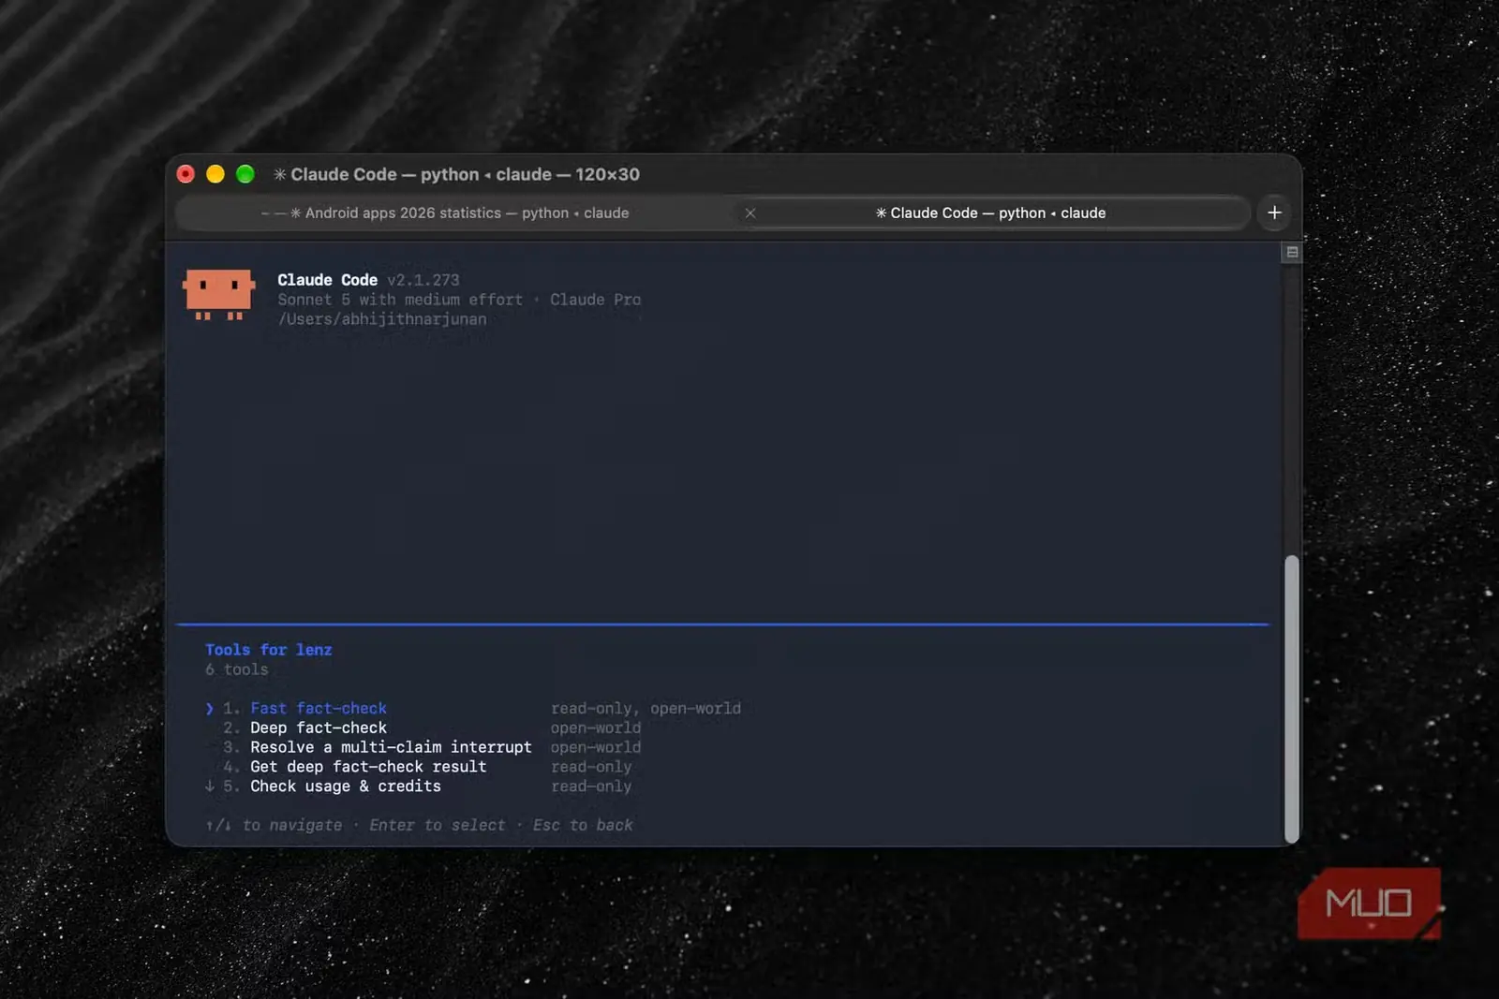The height and width of the screenshot is (999, 1499).
Task: Click the Tools for lenz heading
Action: click(269, 650)
